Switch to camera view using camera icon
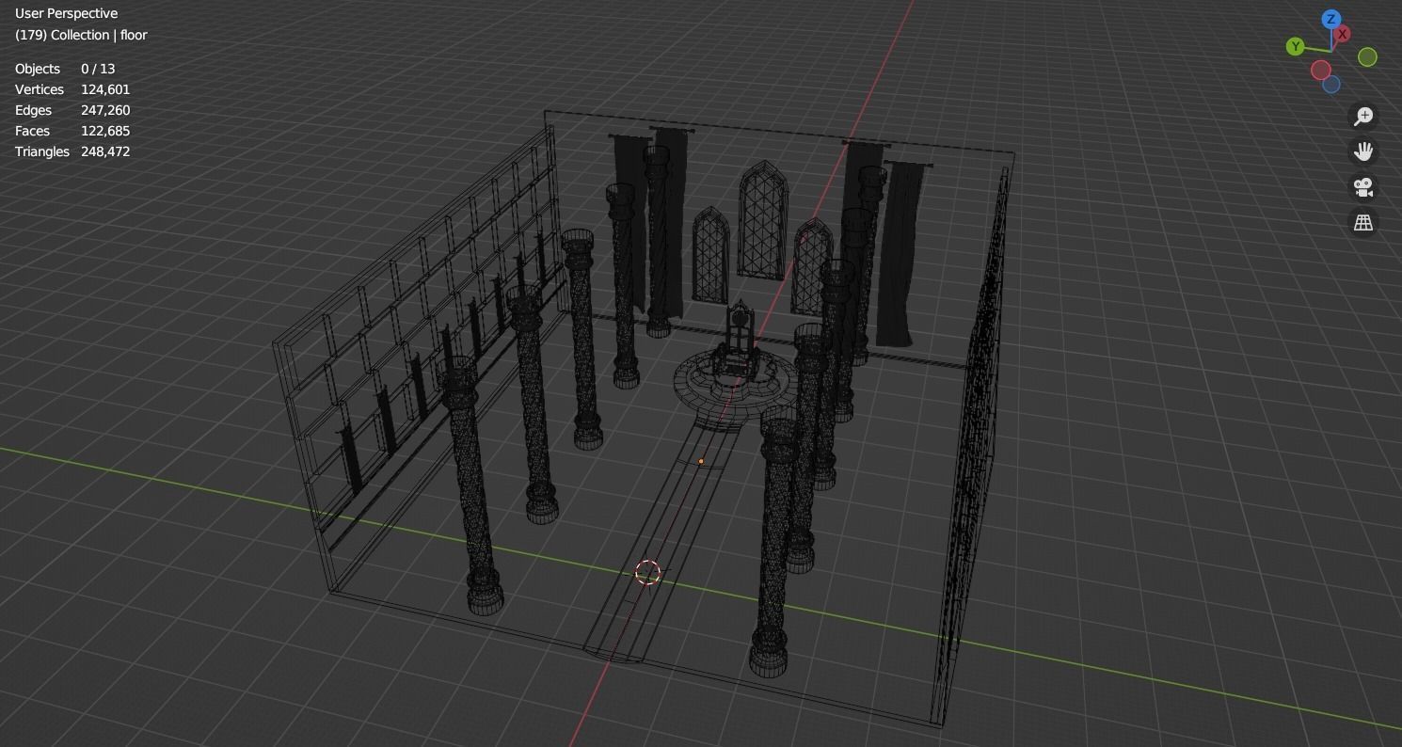Image resolution: width=1402 pixels, height=747 pixels. (x=1362, y=186)
